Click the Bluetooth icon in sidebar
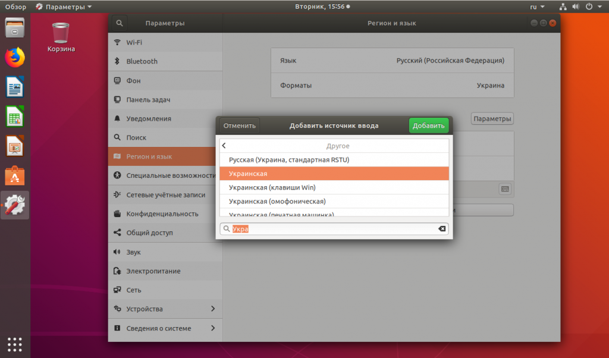Image resolution: width=609 pixels, height=358 pixels. pyautogui.click(x=117, y=61)
